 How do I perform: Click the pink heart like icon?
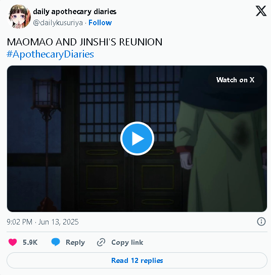(x=13, y=242)
